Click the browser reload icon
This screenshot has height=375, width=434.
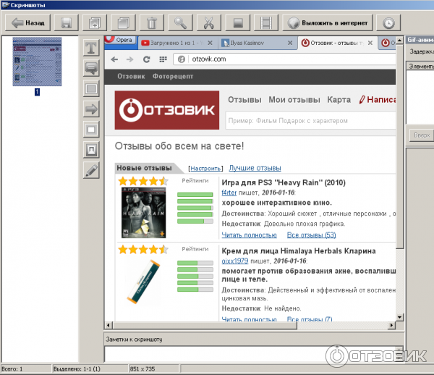click(147, 59)
